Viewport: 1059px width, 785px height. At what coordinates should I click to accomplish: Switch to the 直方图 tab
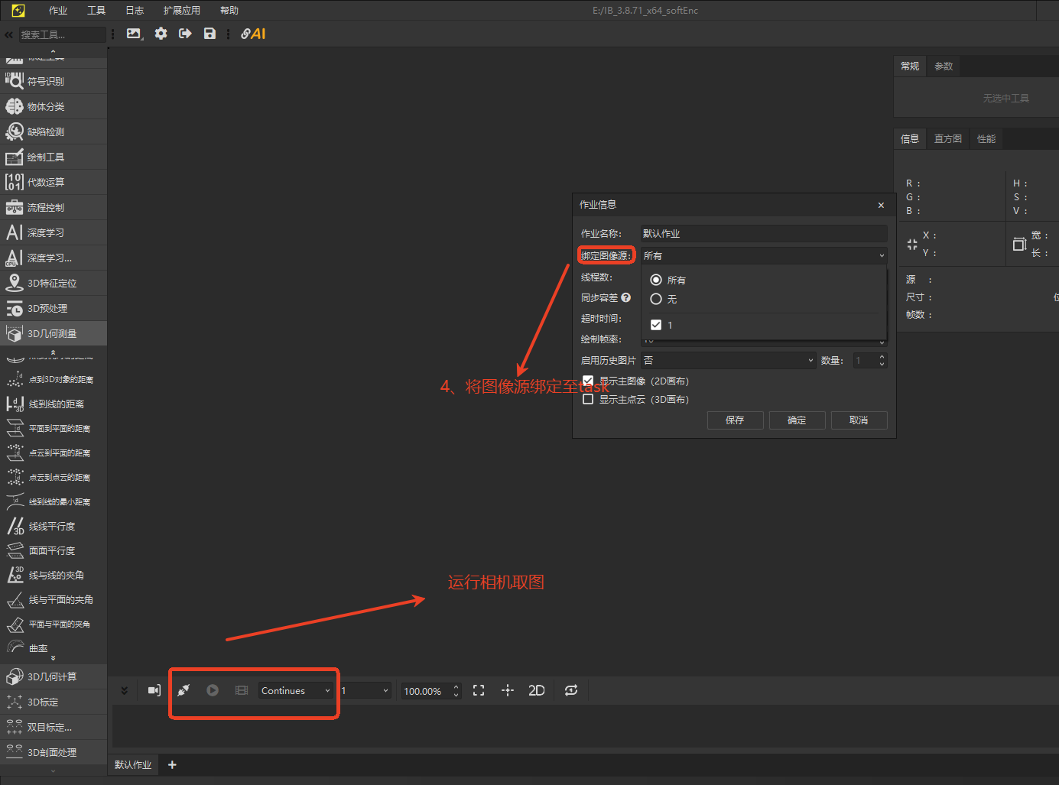(948, 139)
